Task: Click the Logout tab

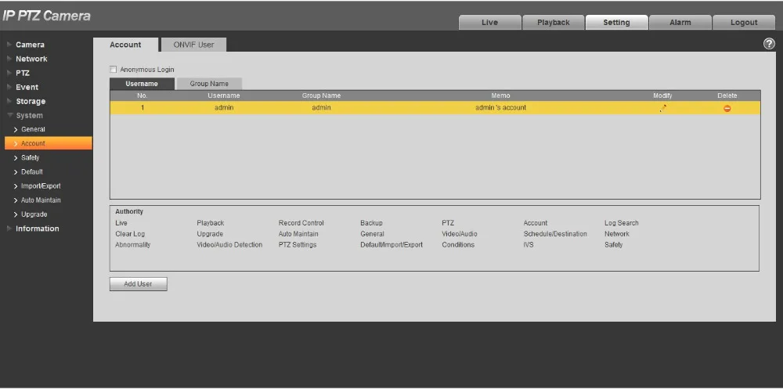Action: (x=744, y=23)
